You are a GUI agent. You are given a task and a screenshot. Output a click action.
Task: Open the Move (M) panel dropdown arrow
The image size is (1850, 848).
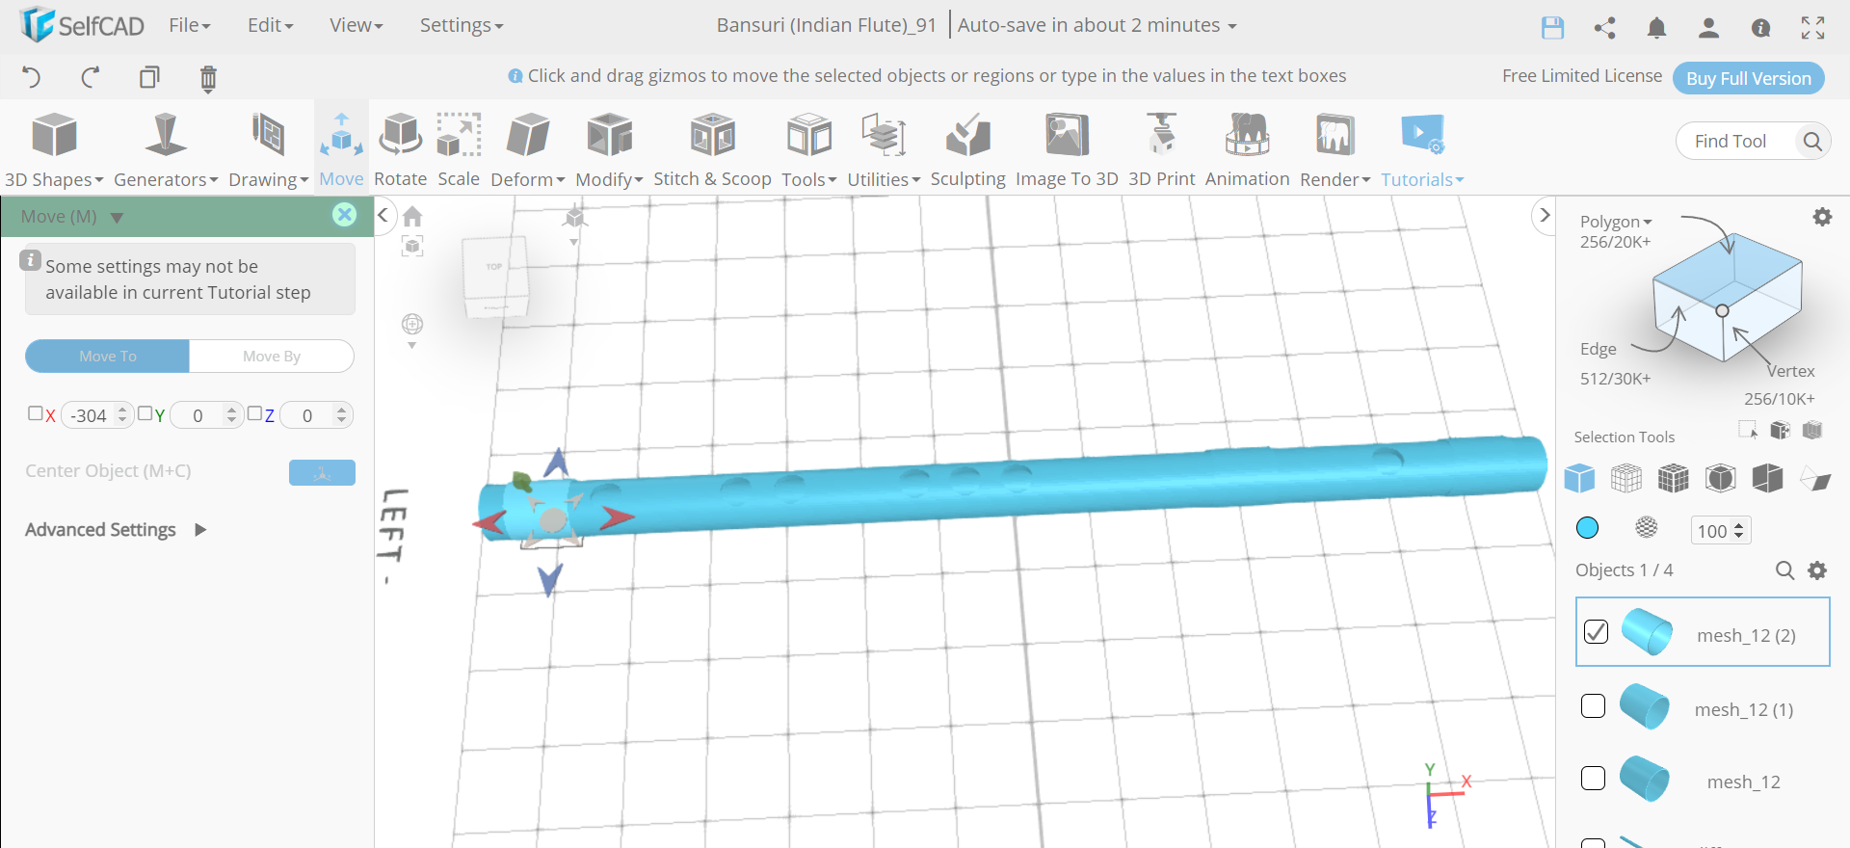coord(117,218)
